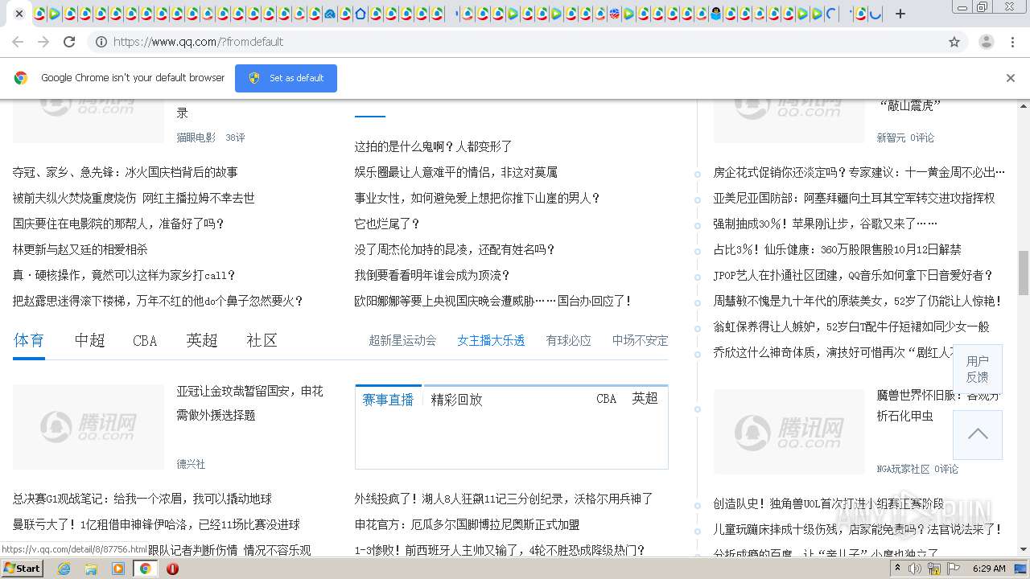Open 中场不安定 link
Viewport: 1030px width, 579px height.
click(640, 340)
